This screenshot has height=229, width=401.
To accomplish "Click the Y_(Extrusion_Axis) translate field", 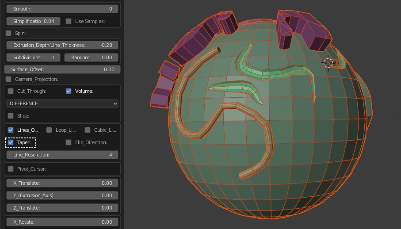I will [x=62, y=195].
